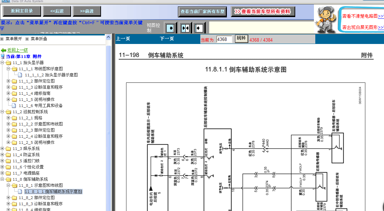
Task: Click the 跳转 jump button
Action: click(x=241, y=39)
